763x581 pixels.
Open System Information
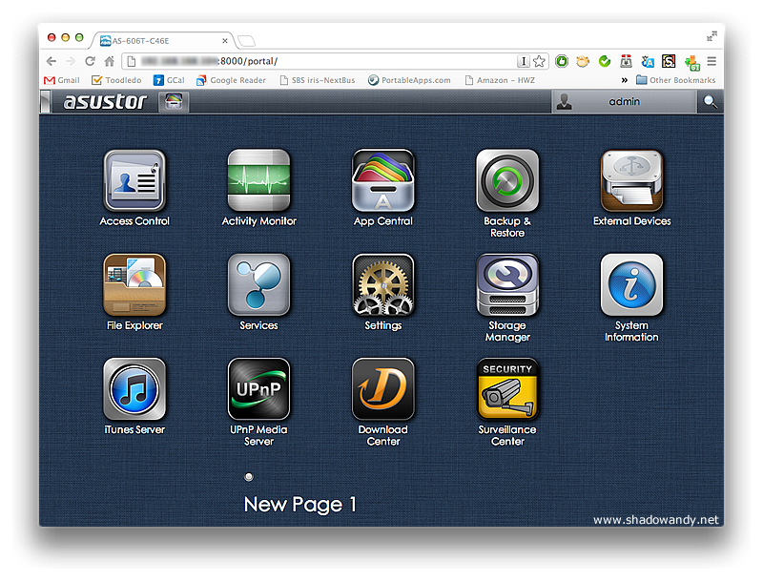(631, 284)
